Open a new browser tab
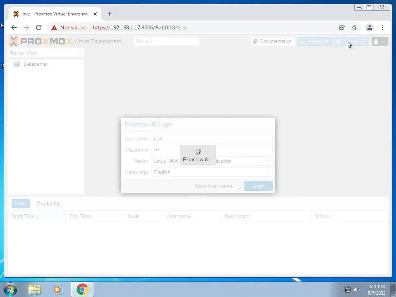The width and height of the screenshot is (396, 297). (x=109, y=14)
